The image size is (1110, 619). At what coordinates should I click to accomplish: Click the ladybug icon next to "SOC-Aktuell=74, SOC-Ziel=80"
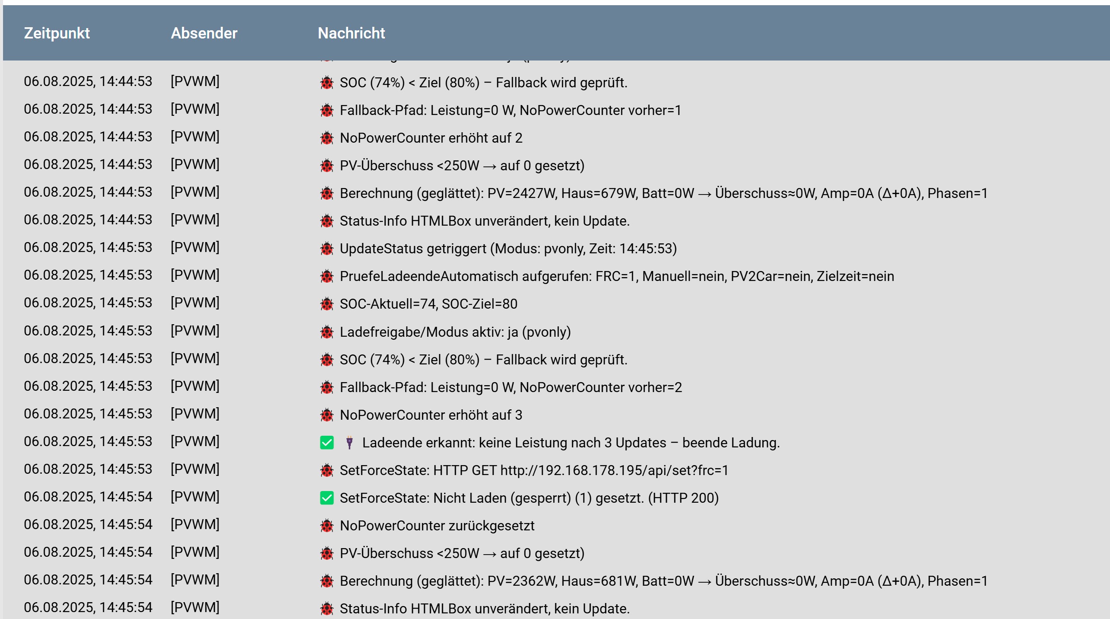[327, 304]
